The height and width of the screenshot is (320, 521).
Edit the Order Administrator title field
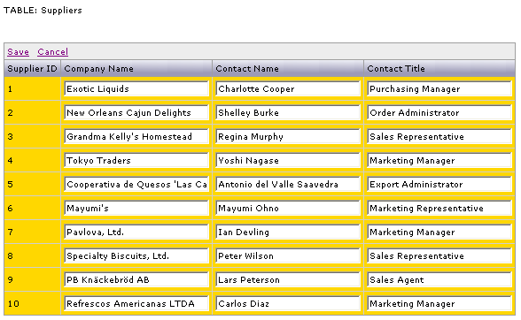coord(439,113)
